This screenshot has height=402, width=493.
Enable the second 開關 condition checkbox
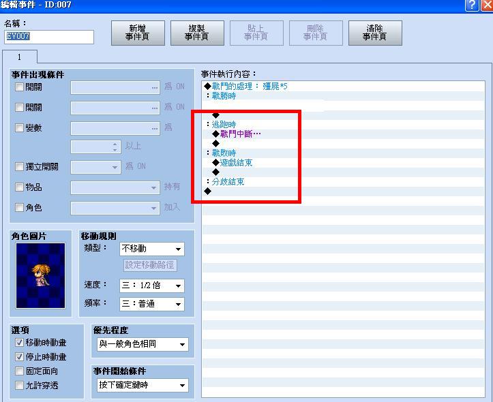19,108
